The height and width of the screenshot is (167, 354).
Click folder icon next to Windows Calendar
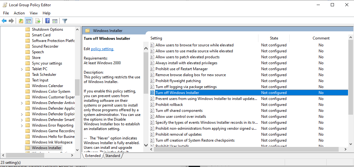(x=28, y=86)
